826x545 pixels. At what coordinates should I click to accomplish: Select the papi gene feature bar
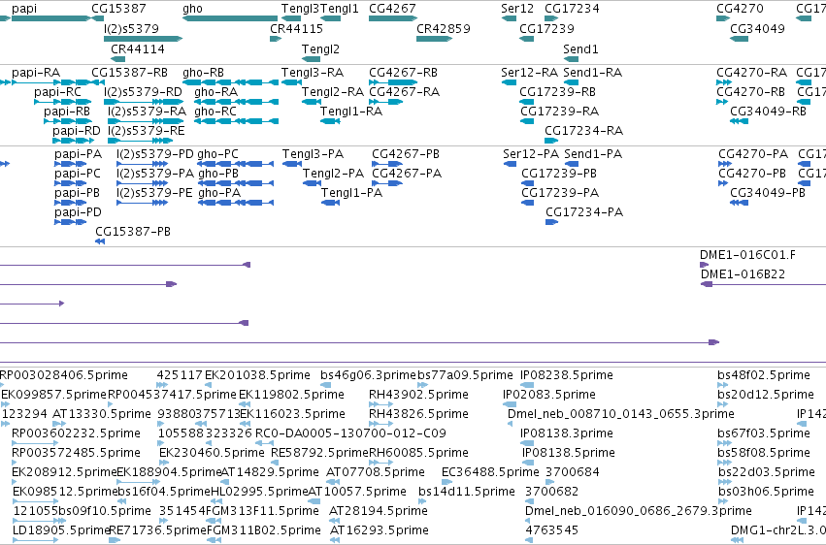[x=50, y=18]
